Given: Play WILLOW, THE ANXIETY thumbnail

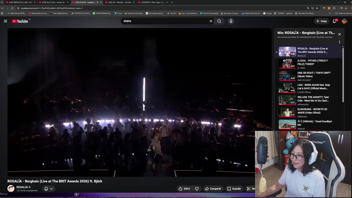Looking at the screenshot, I should pyautogui.click(x=287, y=100).
